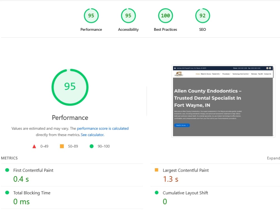Open the Performance category label at top

pos(91,29)
